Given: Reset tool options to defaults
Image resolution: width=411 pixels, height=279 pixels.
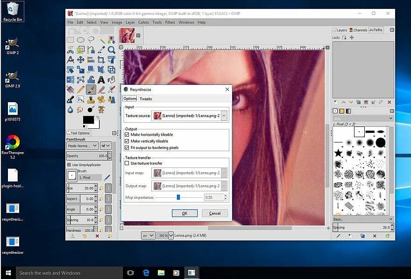Looking at the screenshot, I should coord(110,236).
